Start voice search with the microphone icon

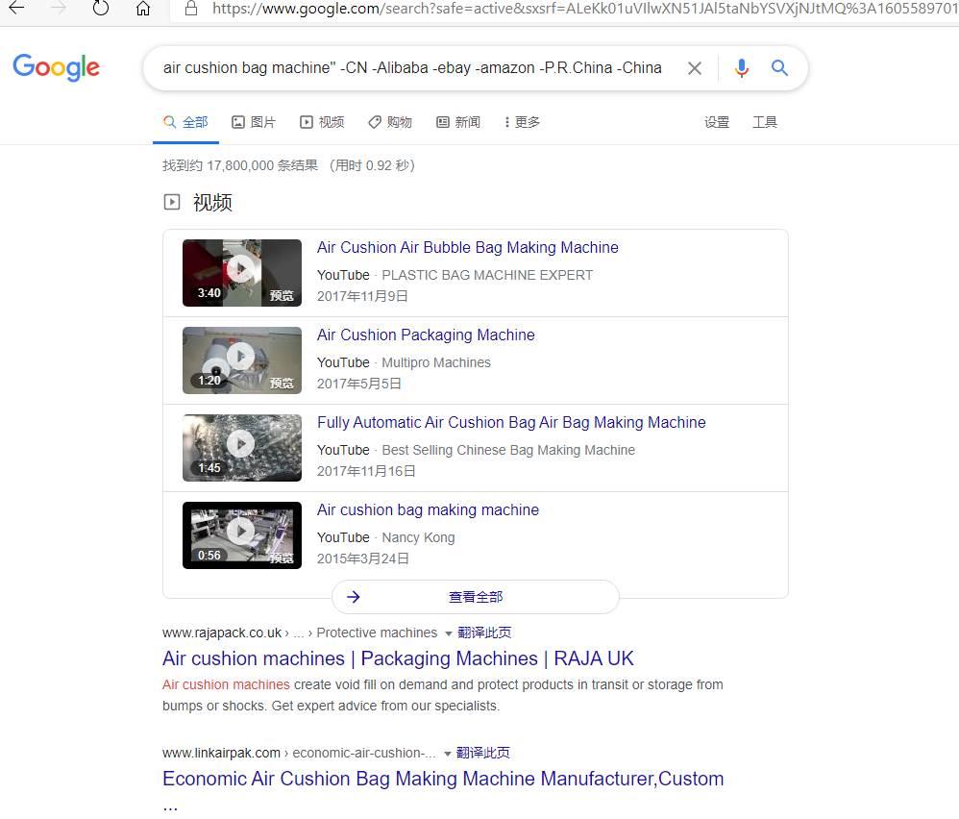point(741,68)
